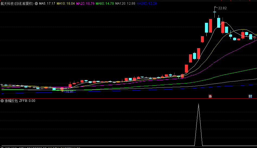
Task: Click the blue MA250: 12.00 label
Action: coord(147,4)
